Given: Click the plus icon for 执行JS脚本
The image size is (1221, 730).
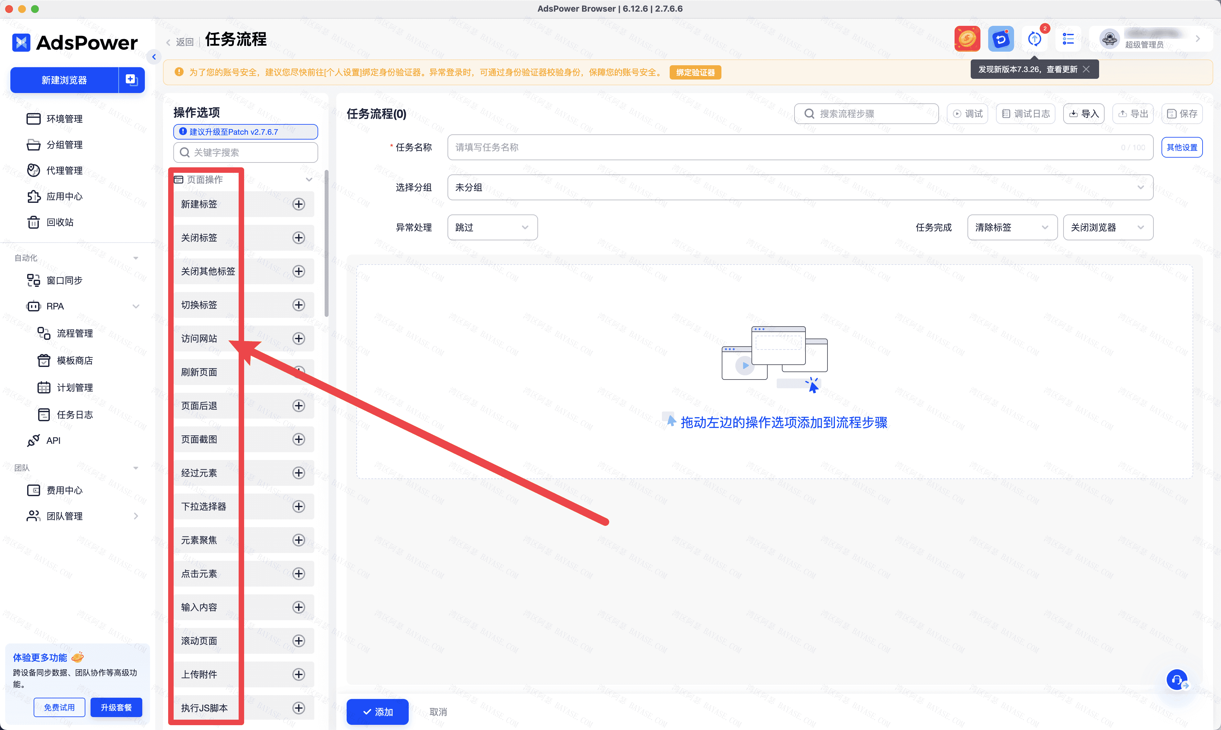Looking at the screenshot, I should tap(298, 708).
